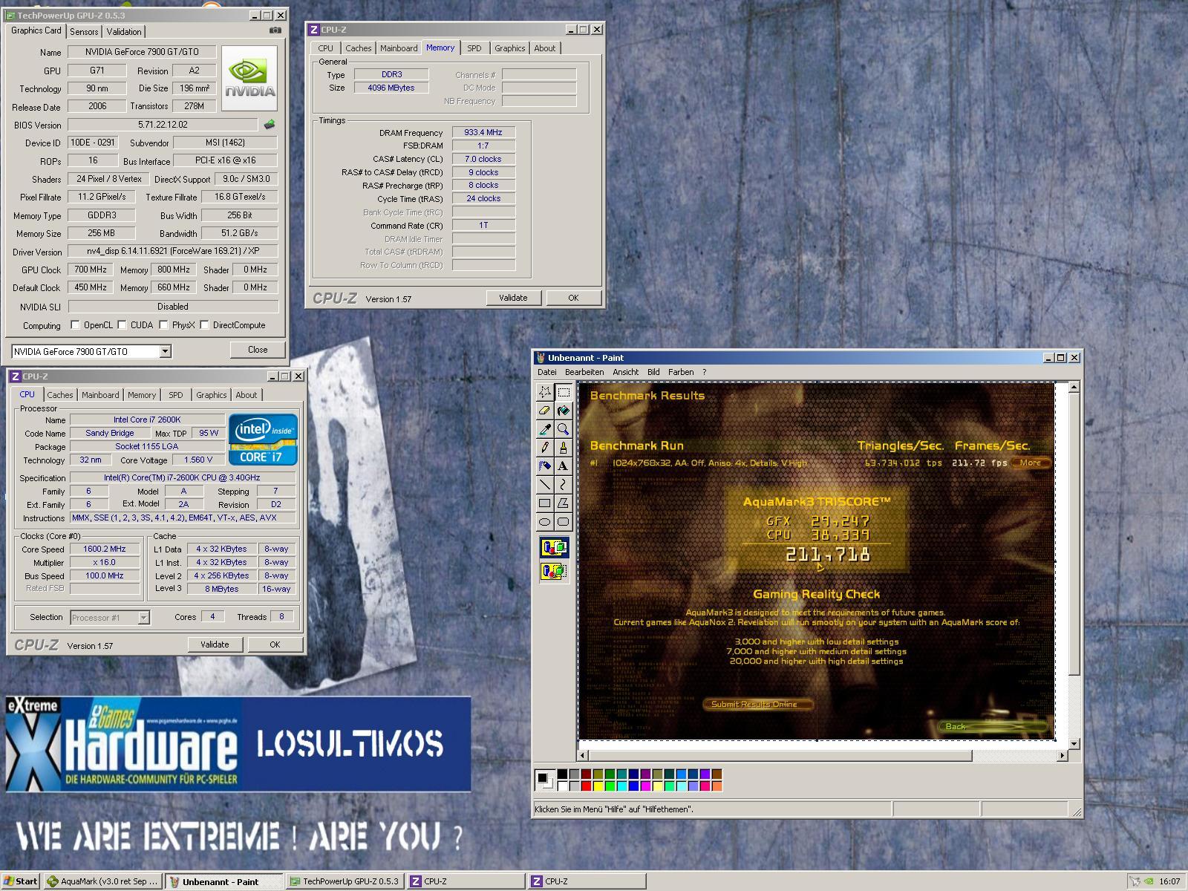
Task: Choose the opaque selection mode option
Action: (x=554, y=549)
